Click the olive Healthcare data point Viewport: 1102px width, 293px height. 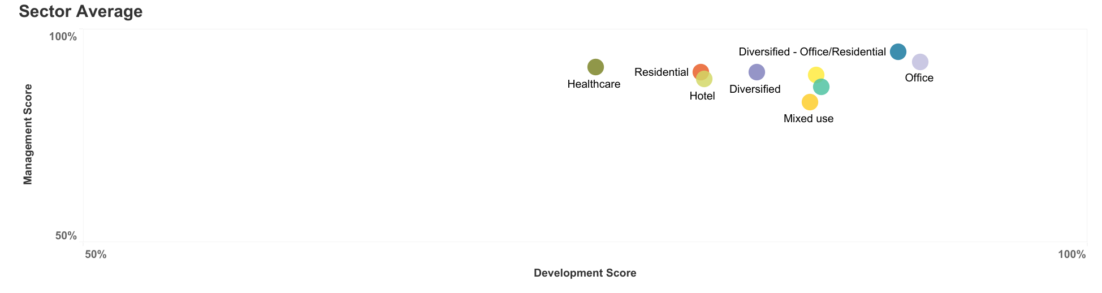click(595, 67)
